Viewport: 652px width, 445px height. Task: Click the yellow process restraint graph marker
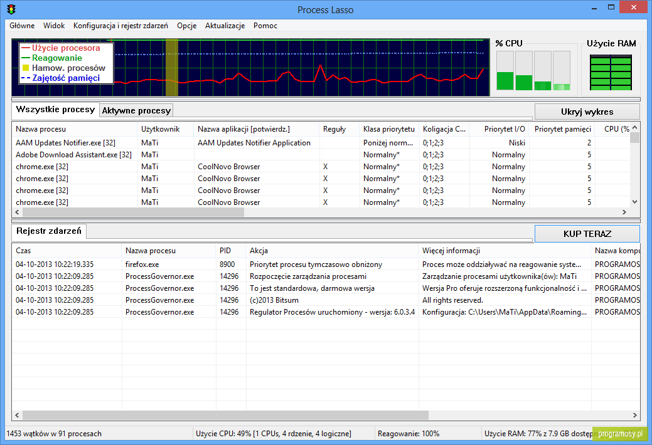pyautogui.click(x=172, y=68)
